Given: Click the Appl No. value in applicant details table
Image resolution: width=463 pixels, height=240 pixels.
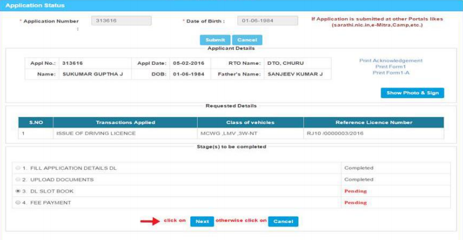Looking at the screenshot, I should pos(72,63).
